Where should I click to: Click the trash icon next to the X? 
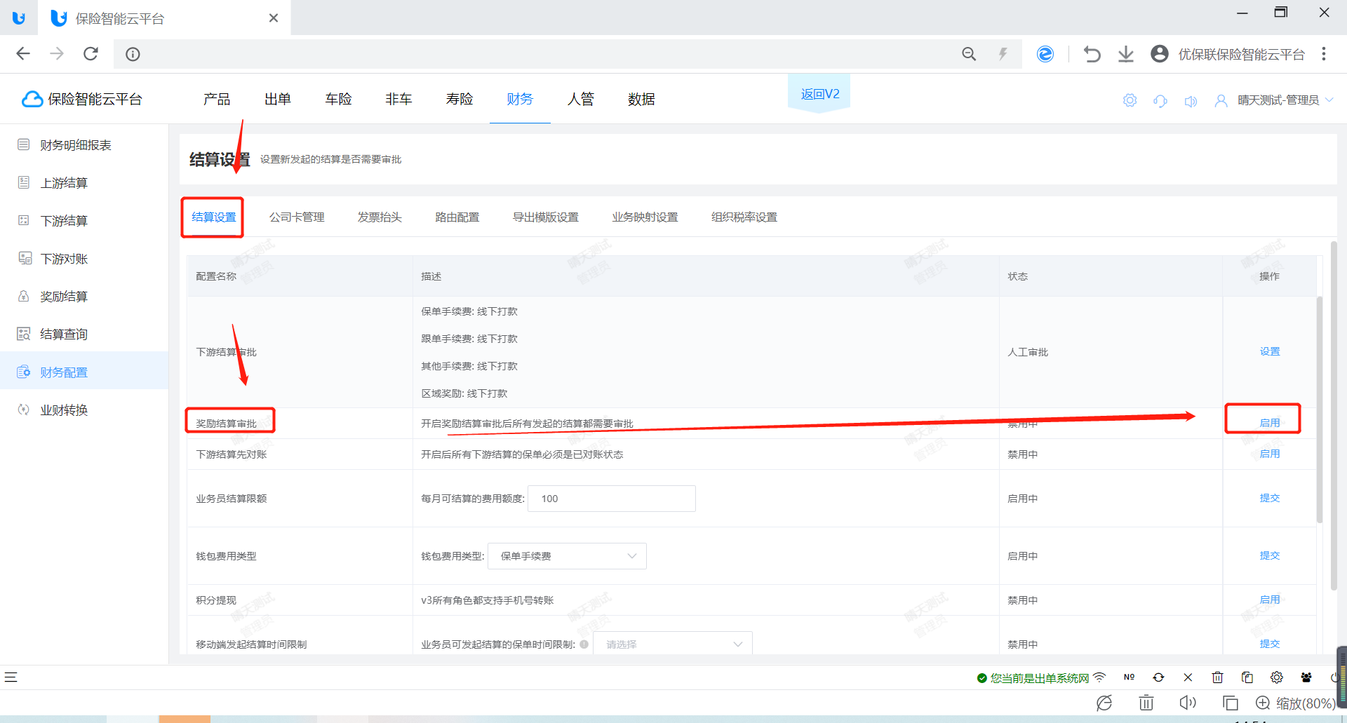[1217, 677]
